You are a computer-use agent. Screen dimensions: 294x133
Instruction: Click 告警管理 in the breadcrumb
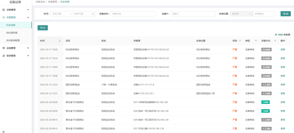52,2
